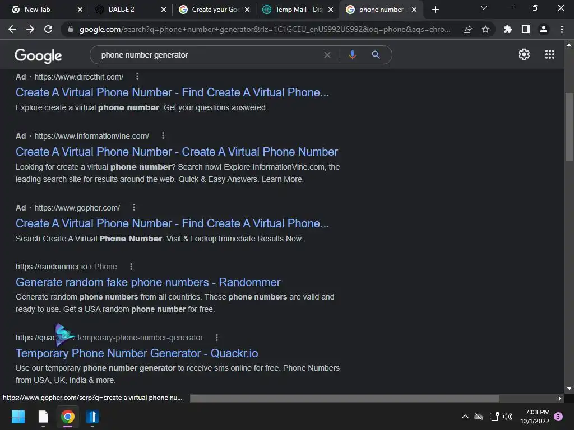Screen dimensions: 574x430
Task: Open Temporary Phone Number Generator - Quackr.io
Action: [137, 353]
